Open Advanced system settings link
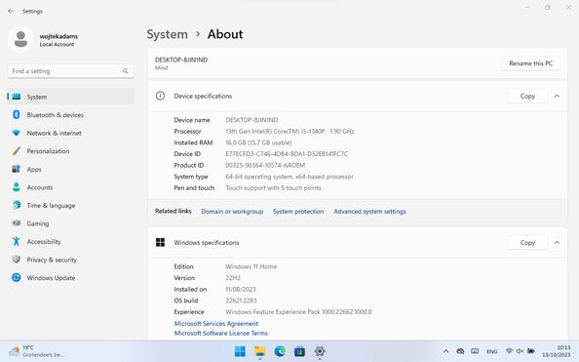This screenshot has height=362, width=579. coord(369,212)
